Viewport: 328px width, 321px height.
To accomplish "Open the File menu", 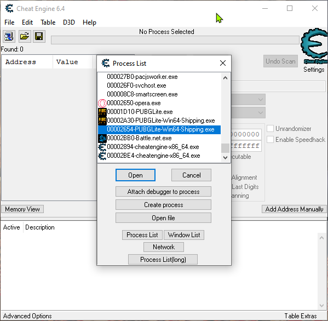I will (9, 22).
